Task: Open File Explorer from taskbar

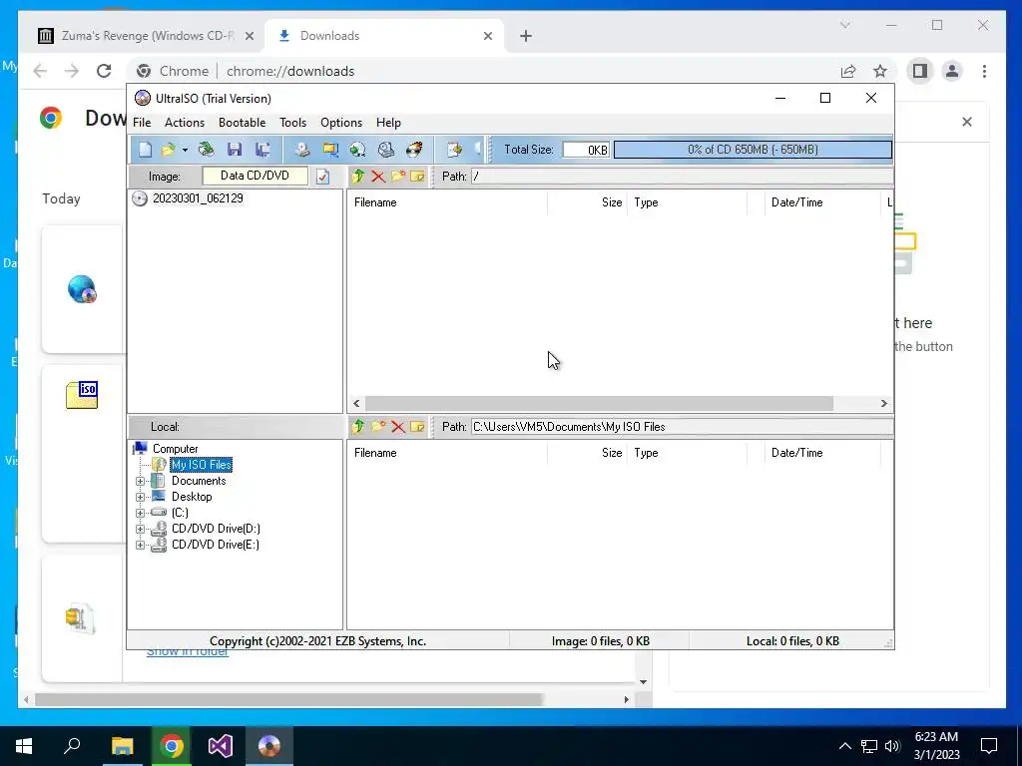Action: click(122, 746)
